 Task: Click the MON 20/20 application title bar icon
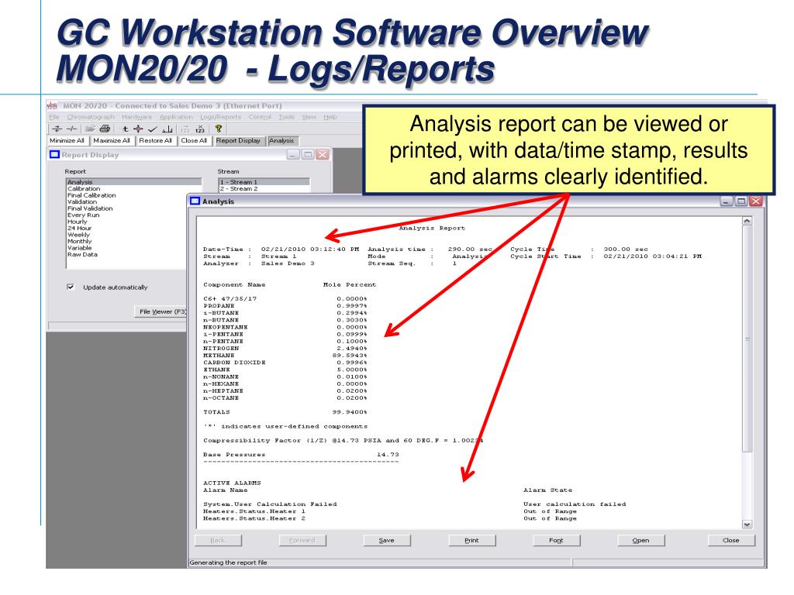click(x=52, y=105)
